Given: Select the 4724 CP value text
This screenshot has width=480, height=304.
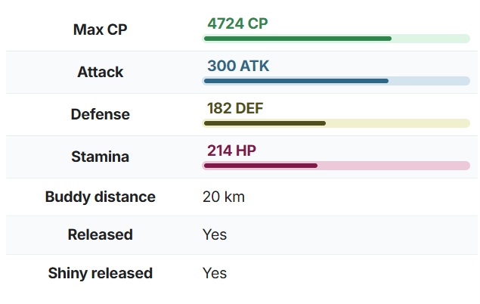Looking at the screenshot, I should [237, 23].
